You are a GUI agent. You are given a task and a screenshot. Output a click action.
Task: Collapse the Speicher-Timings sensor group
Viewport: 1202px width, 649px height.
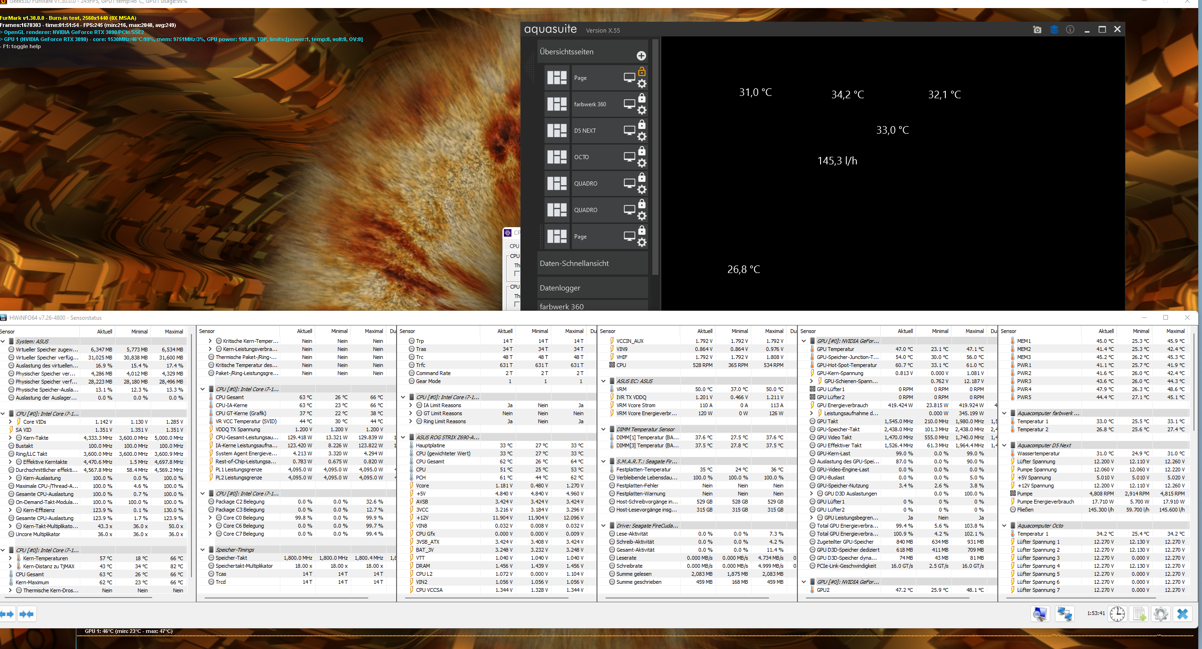click(203, 550)
